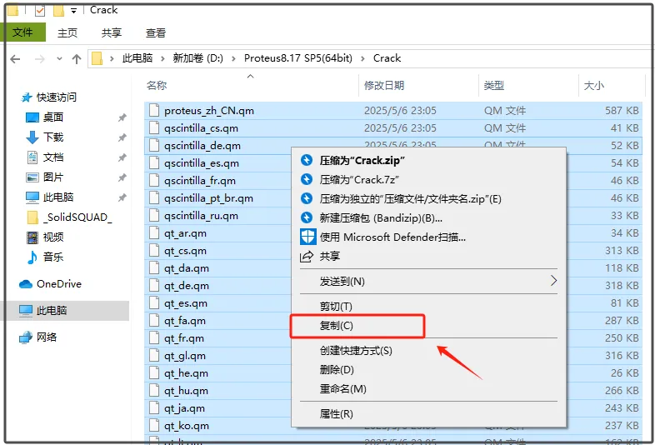Switch to the 主页 ribbon tab
The image size is (655, 445).
click(x=67, y=33)
